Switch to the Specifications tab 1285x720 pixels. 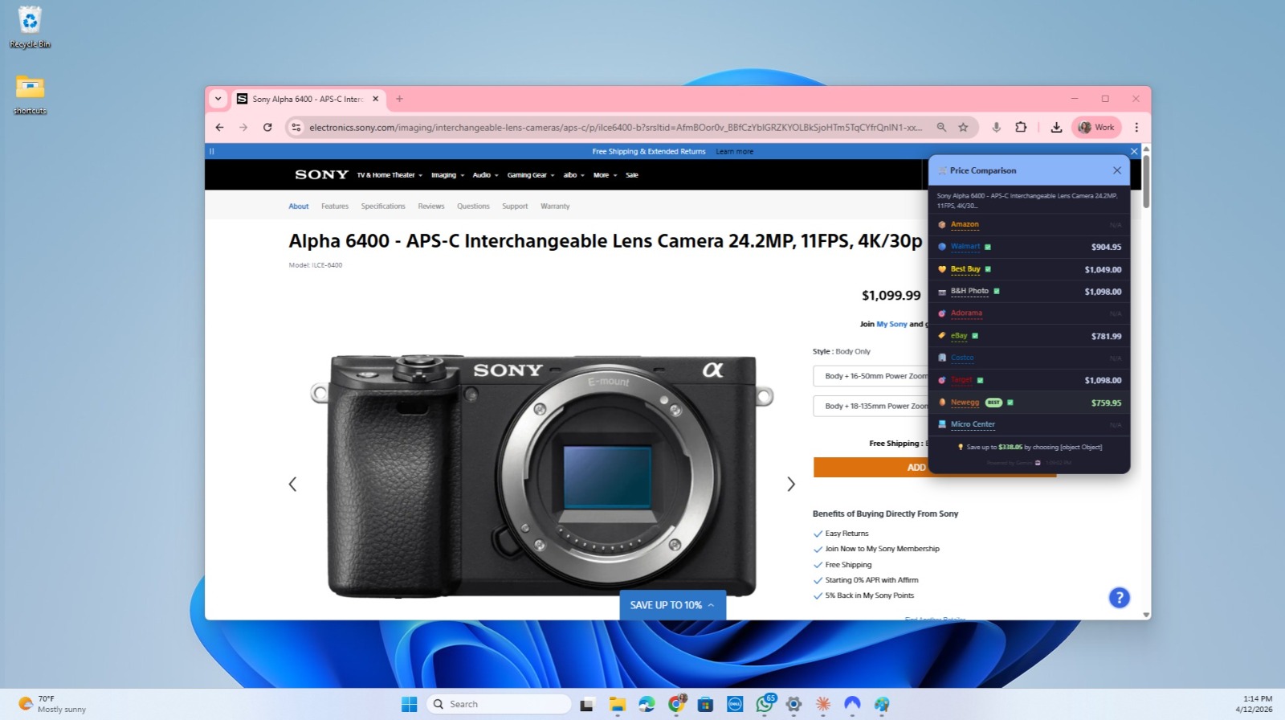[383, 207]
